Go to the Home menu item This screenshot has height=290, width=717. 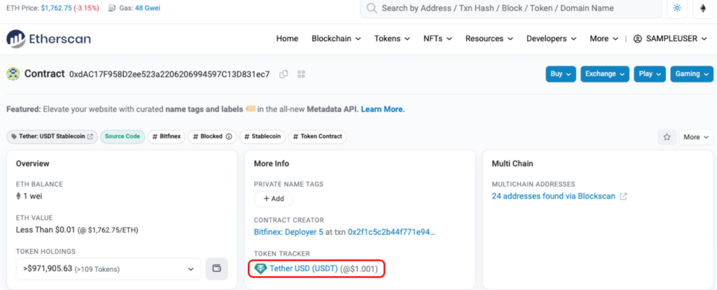[x=287, y=38]
